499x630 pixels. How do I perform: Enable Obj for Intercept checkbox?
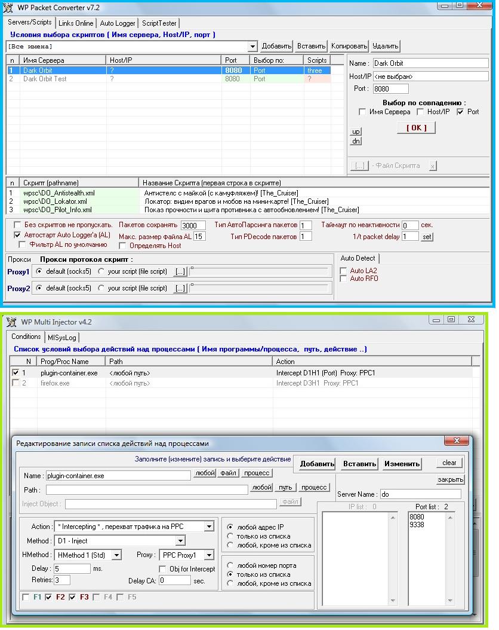162,569
